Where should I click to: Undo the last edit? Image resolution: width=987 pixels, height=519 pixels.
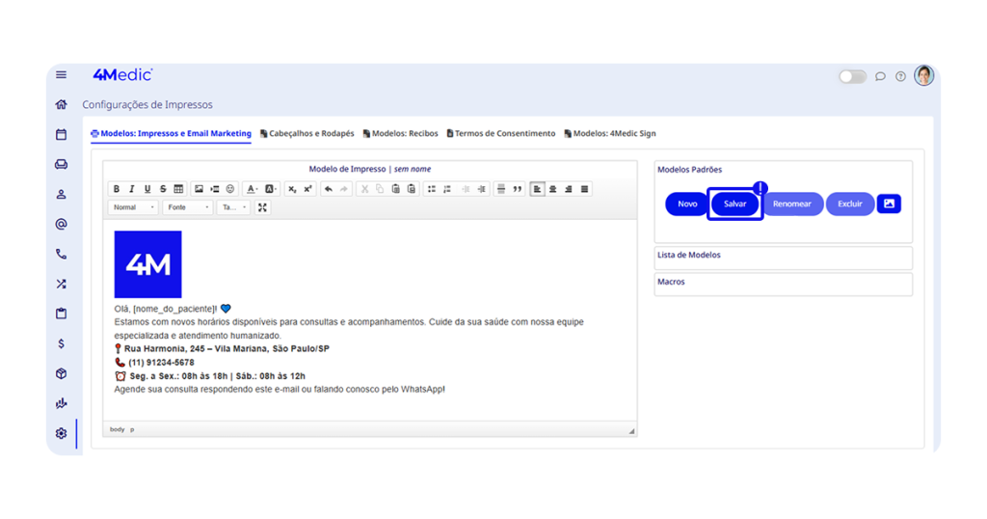(329, 189)
